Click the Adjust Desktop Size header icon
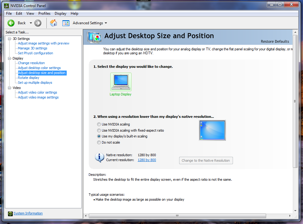Image resolution: width=303 pixels, height=224 pixels. tap(94, 37)
